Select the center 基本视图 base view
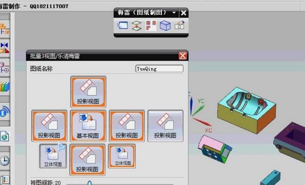Image resolution: width=305 pixels, height=185 pixels. point(88,126)
